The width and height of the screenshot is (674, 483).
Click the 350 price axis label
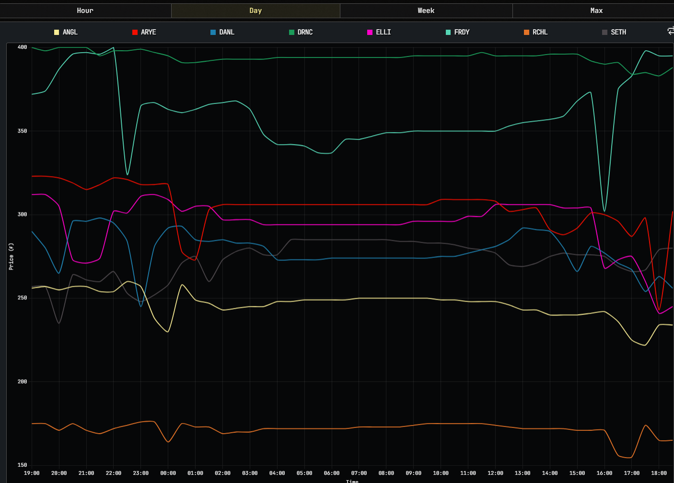pyautogui.click(x=22, y=131)
